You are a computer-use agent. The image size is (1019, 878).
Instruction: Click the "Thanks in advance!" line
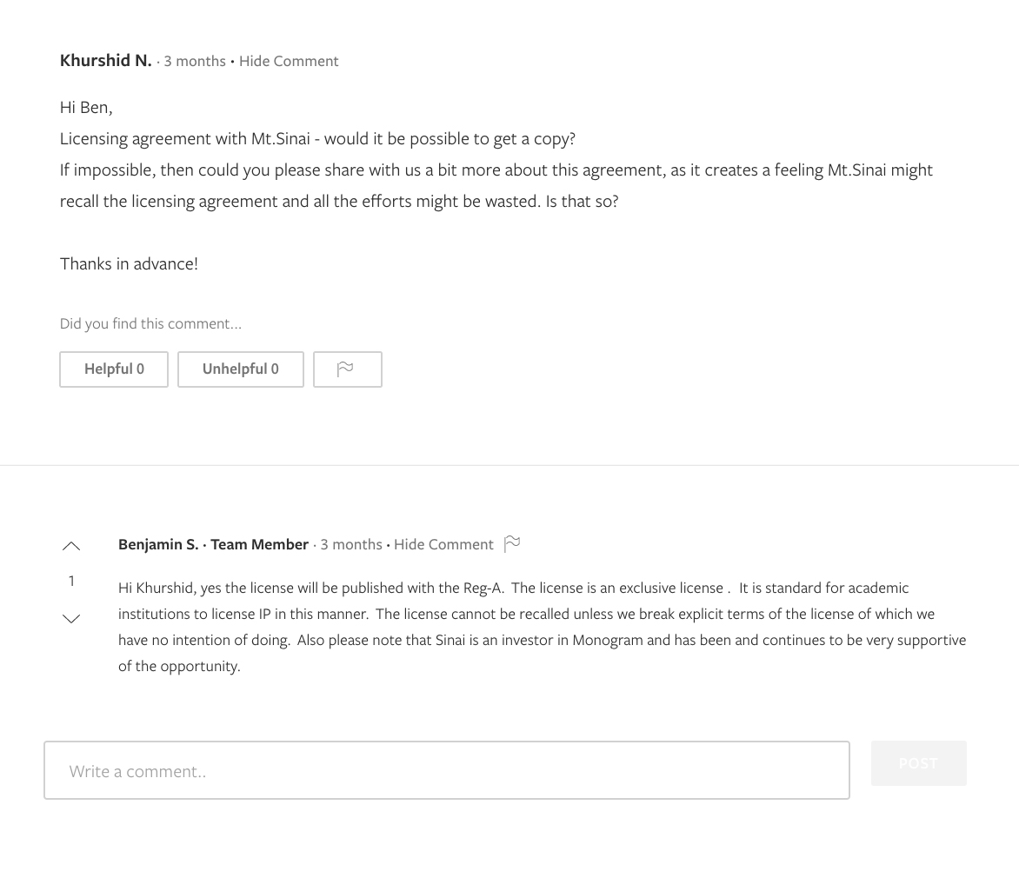[x=129, y=263]
